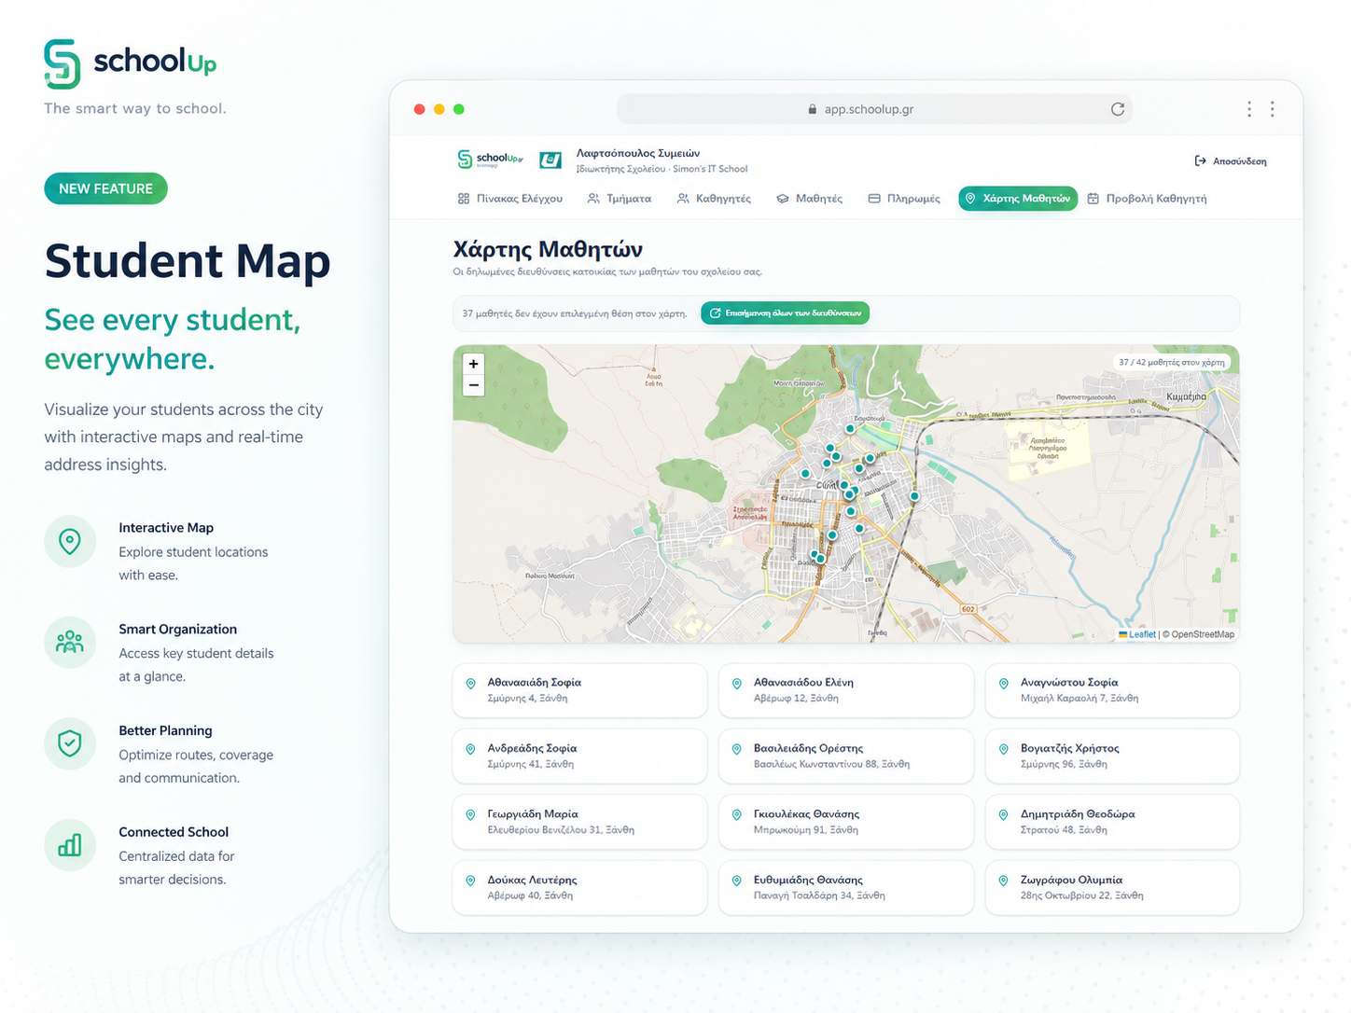Click the Connected School chart icon
Viewport: 1351px width, 1013px height.
pos(70,845)
